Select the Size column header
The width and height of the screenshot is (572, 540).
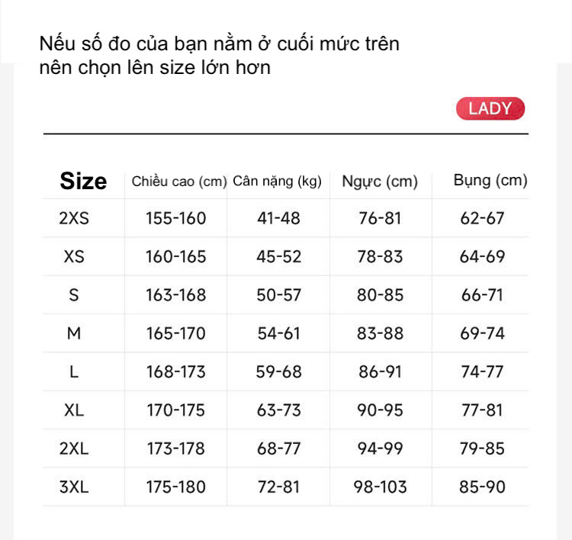coord(83,181)
